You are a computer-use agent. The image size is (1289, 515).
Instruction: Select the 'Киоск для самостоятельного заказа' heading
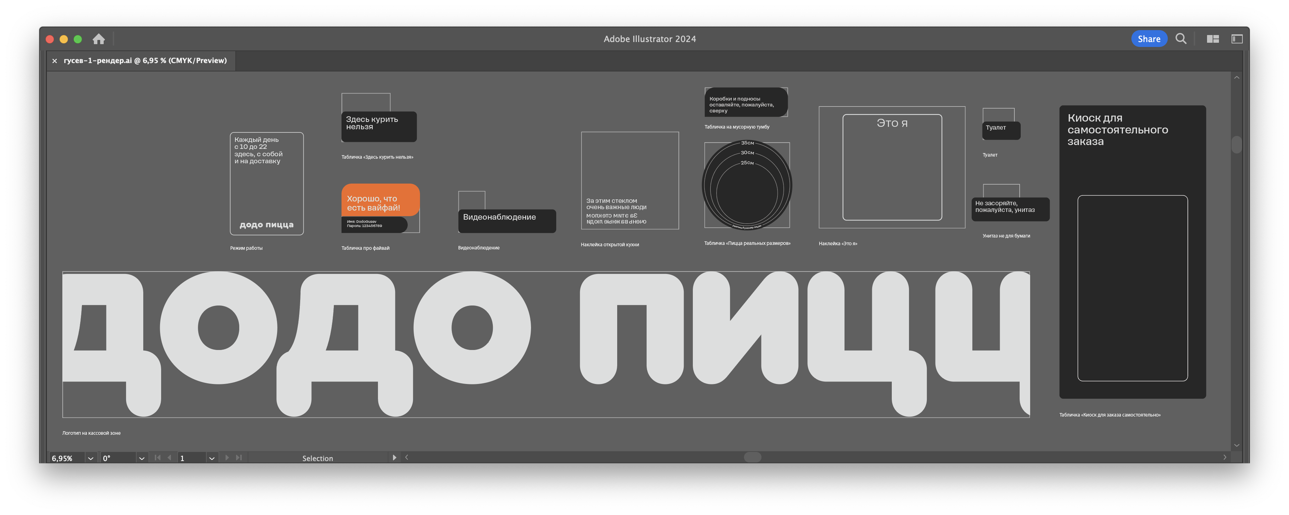(1117, 130)
